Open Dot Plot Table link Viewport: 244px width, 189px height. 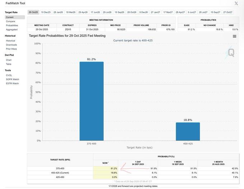(9, 64)
